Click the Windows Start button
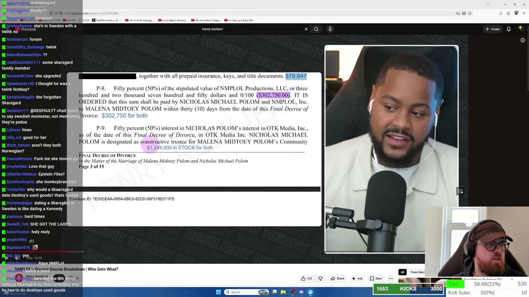The width and height of the screenshot is (529, 297). (x=219, y=292)
